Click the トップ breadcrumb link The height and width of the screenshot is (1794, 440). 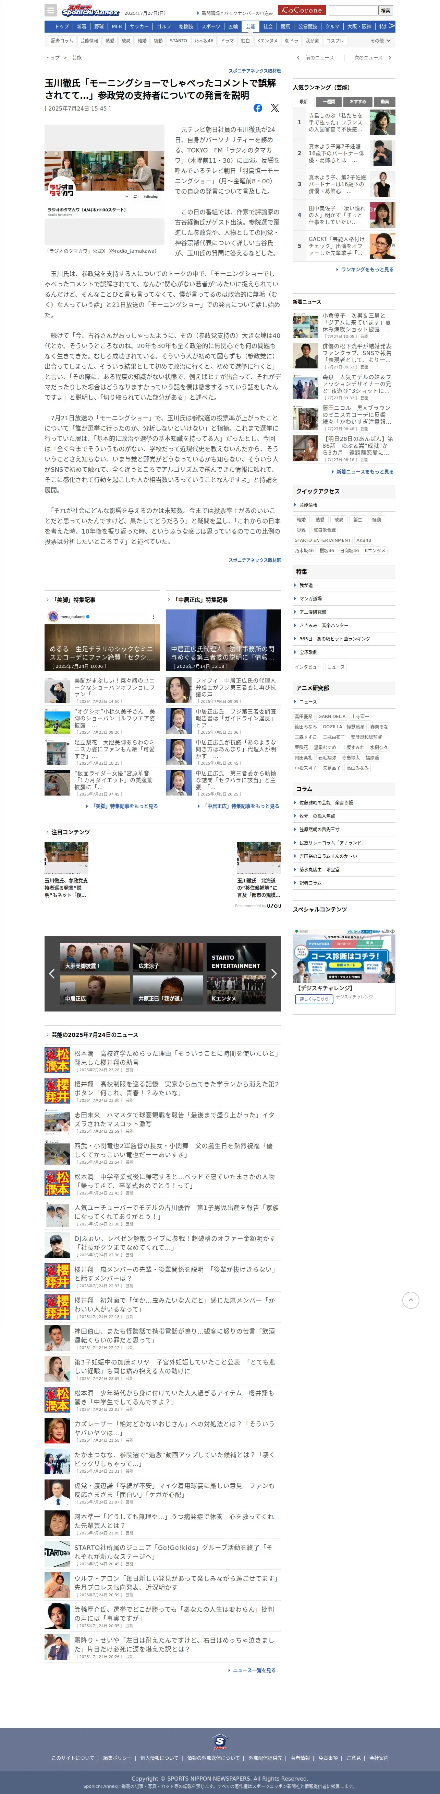point(52,58)
